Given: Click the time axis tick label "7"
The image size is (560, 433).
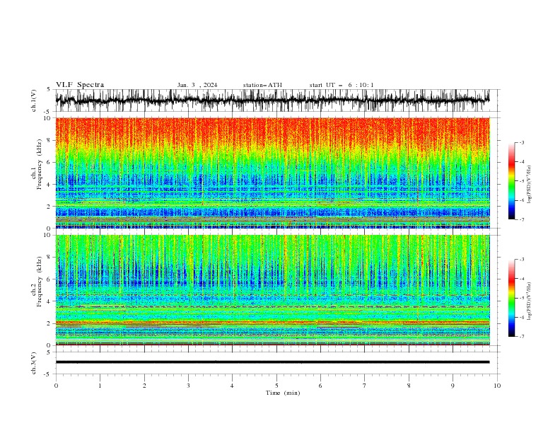Looking at the screenshot, I should coord(365,386).
